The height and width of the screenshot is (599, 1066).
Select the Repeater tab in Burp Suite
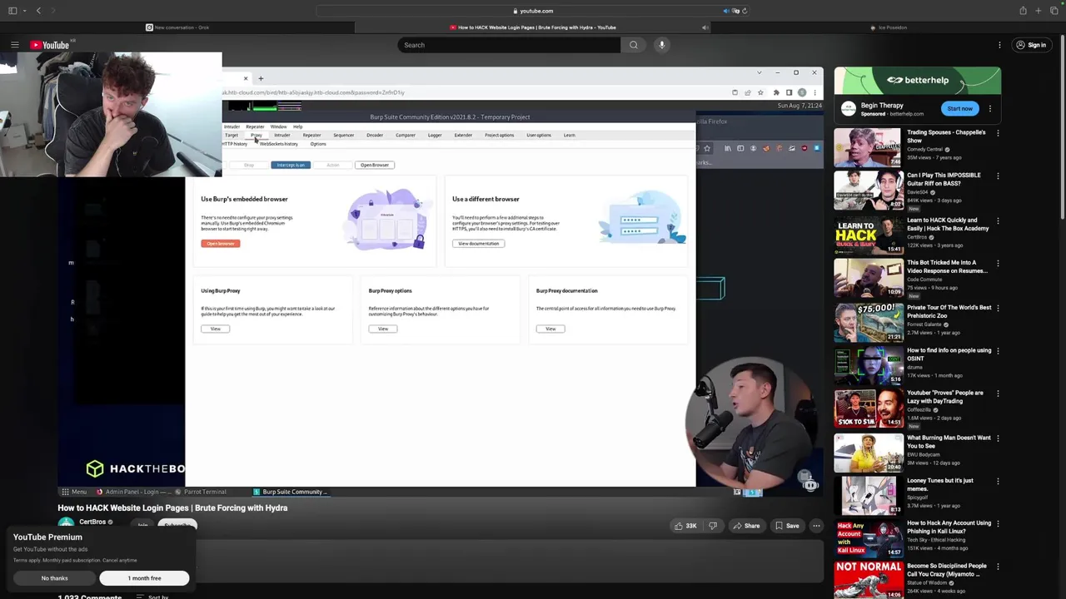(311, 135)
